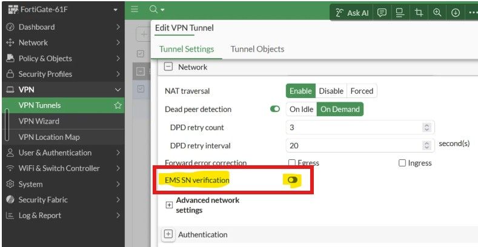Click the download arrow icon
This screenshot has height=247, width=478.
456,13
